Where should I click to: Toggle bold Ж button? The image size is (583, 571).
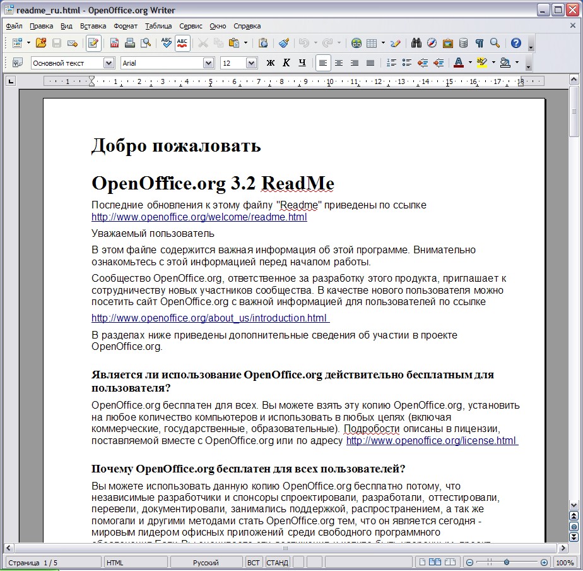[x=270, y=63]
